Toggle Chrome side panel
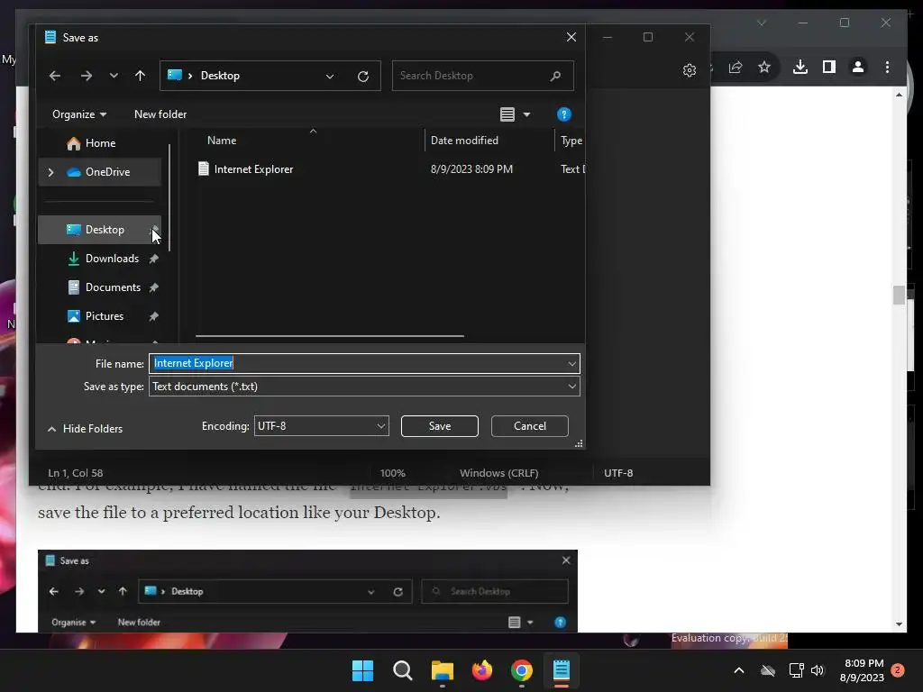923x692 pixels. click(829, 67)
